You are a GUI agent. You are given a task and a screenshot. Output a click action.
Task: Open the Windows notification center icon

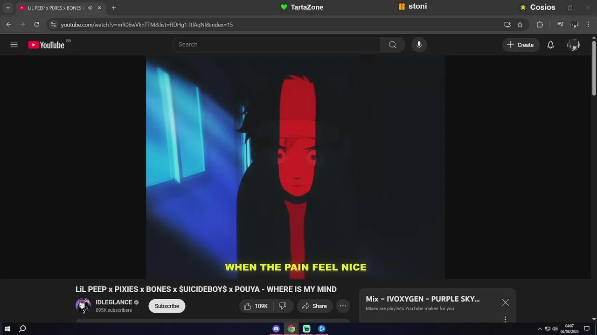point(587,329)
